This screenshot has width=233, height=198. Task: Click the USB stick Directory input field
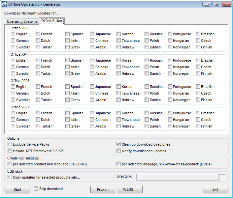[178, 177]
